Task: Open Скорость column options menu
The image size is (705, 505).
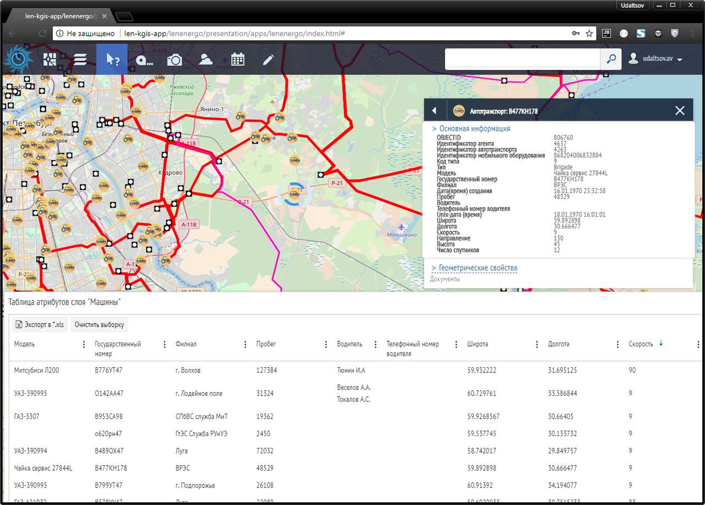Action: click(698, 344)
